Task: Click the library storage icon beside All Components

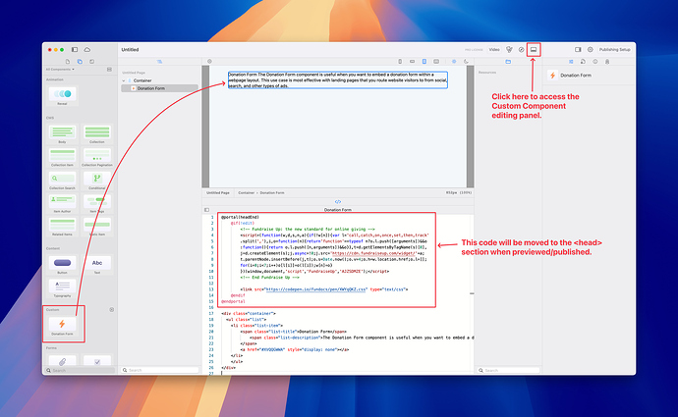Action: click(x=109, y=69)
